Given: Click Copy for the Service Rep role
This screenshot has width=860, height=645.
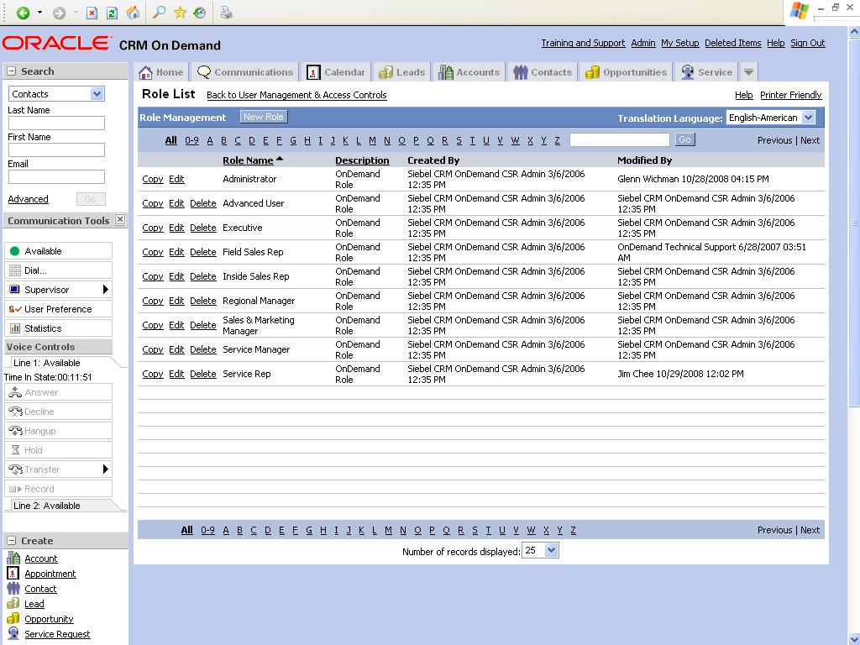Looking at the screenshot, I should click(x=153, y=374).
